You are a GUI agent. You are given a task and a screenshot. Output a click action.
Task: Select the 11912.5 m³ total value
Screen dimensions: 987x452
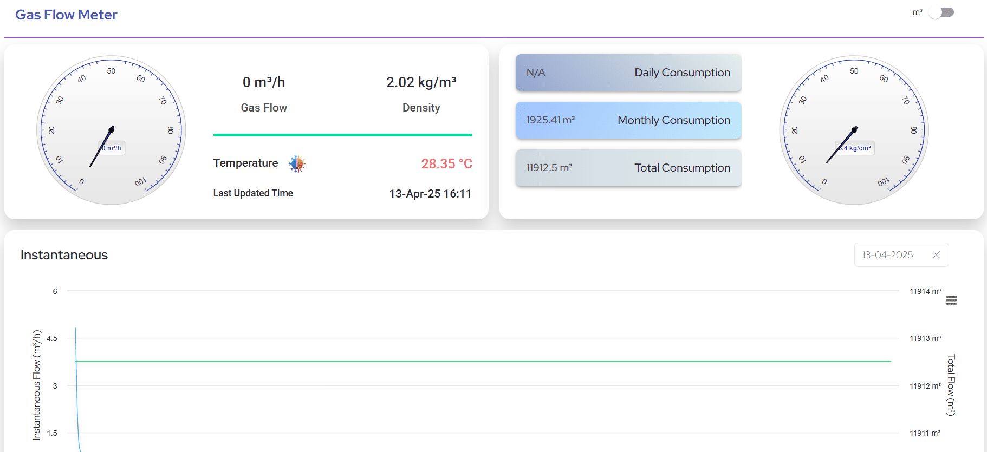549,168
